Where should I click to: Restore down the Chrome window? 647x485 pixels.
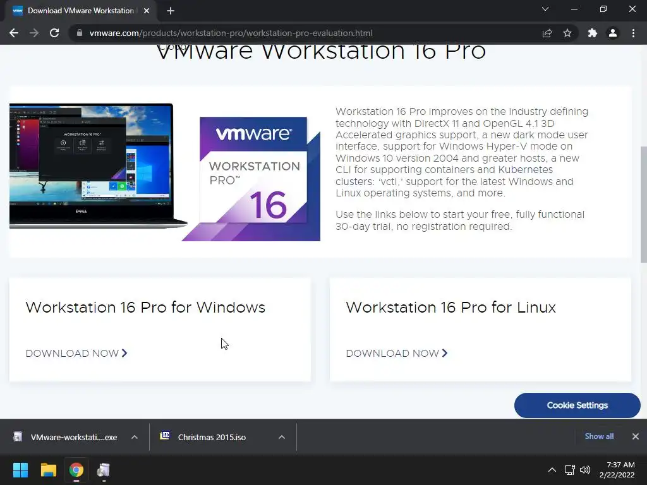tap(603, 9)
